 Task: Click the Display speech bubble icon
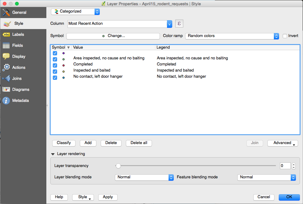[x=6, y=57]
